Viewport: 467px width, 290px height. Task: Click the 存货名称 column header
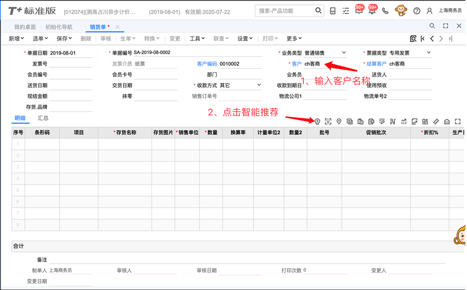click(x=125, y=133)
